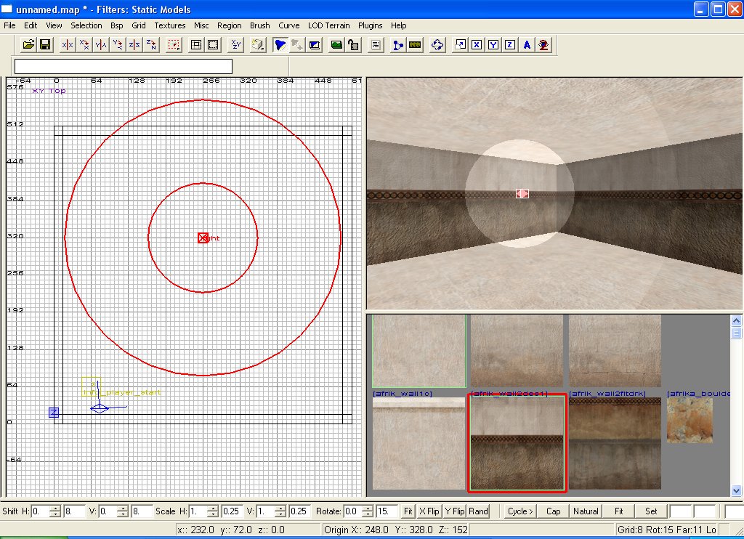Open the Textures menu
The height and width of the screenshot is (539, 744).
[170, 25]
